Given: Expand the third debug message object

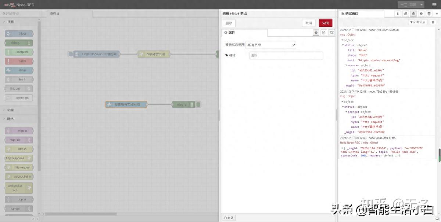Looking at the screenshot, I should tap(342, 148).
